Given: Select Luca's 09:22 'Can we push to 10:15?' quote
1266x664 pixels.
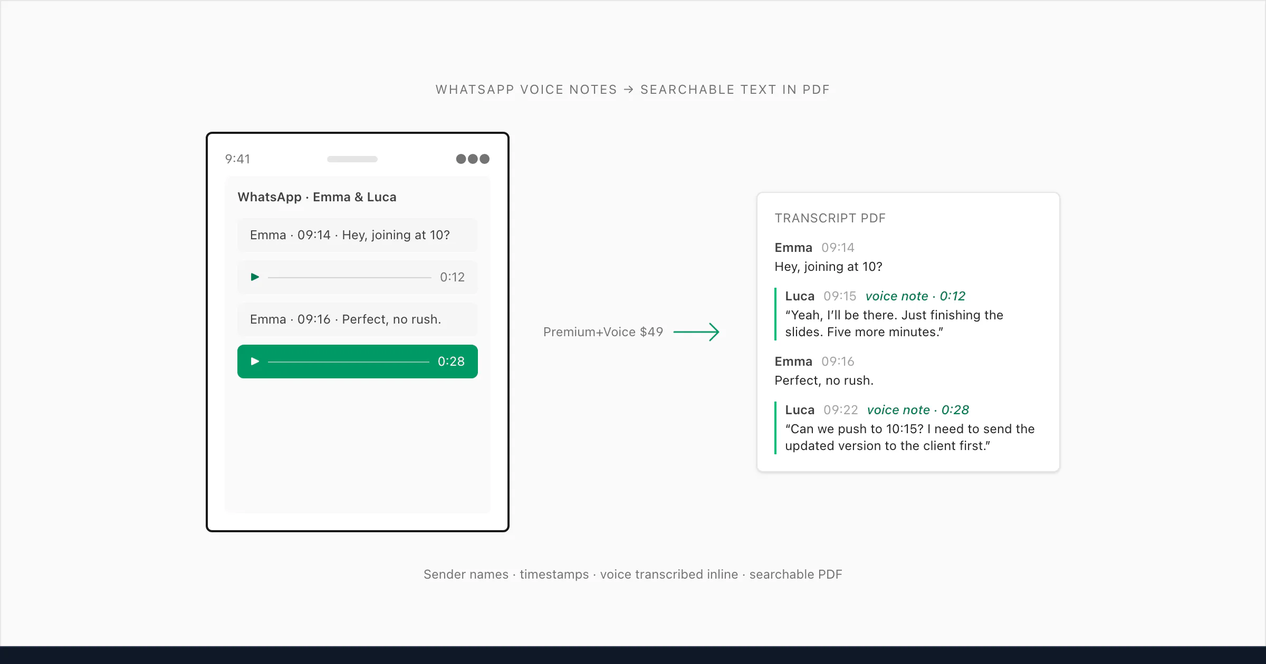Looking at the screenshot, I should click(x=910, y=437).
